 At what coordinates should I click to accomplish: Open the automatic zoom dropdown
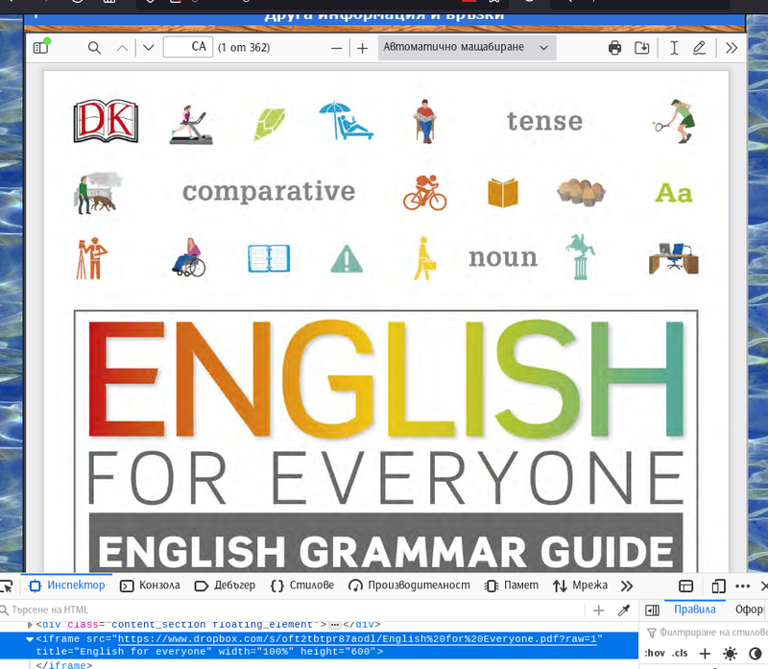tap(466, 47)
